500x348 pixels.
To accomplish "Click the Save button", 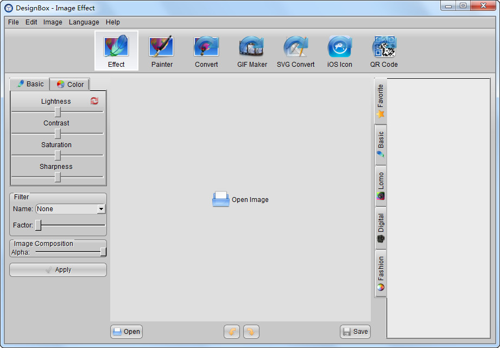I will click(355, 332).
